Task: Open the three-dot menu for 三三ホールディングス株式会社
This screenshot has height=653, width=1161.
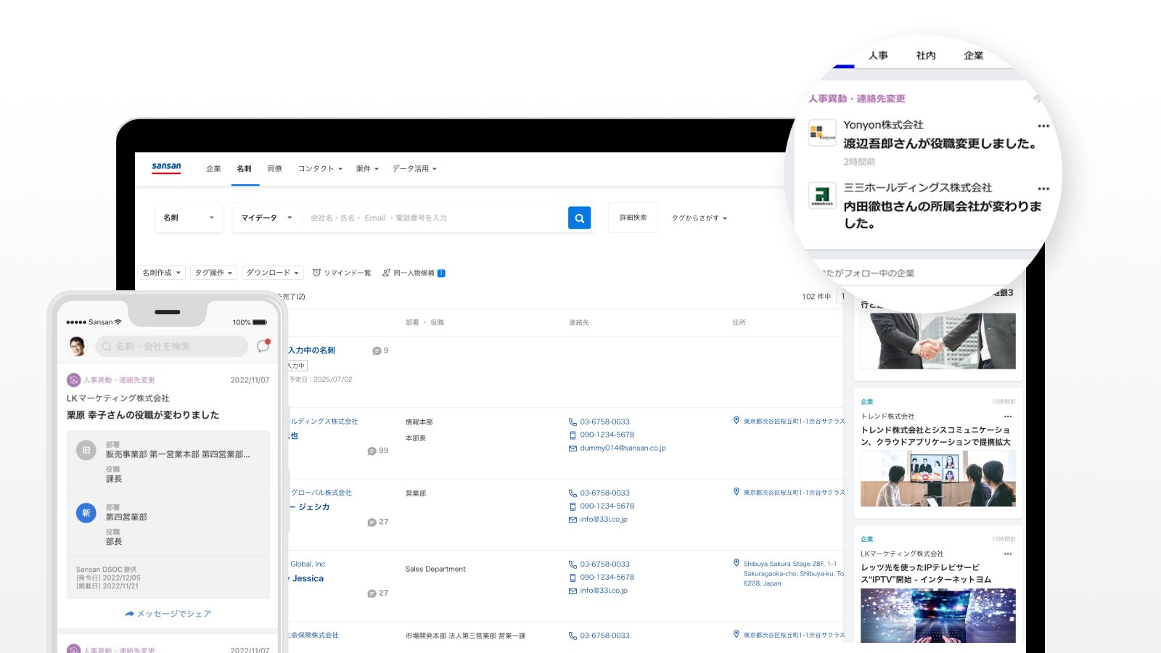Action: [1043, 189]
